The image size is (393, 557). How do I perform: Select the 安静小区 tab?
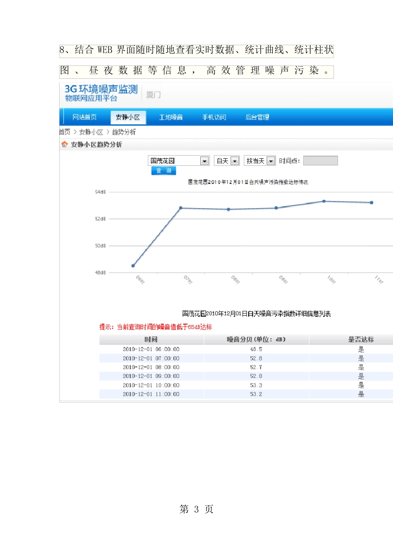(x=128, y=117)
